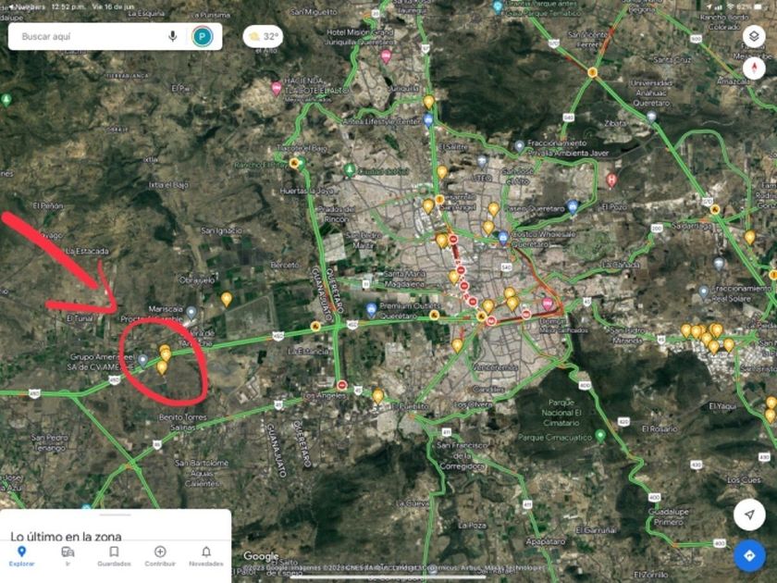The image size is (777, 583).
Task: Select the Parque Cimacuatico green marker
Action: (600, 435)
